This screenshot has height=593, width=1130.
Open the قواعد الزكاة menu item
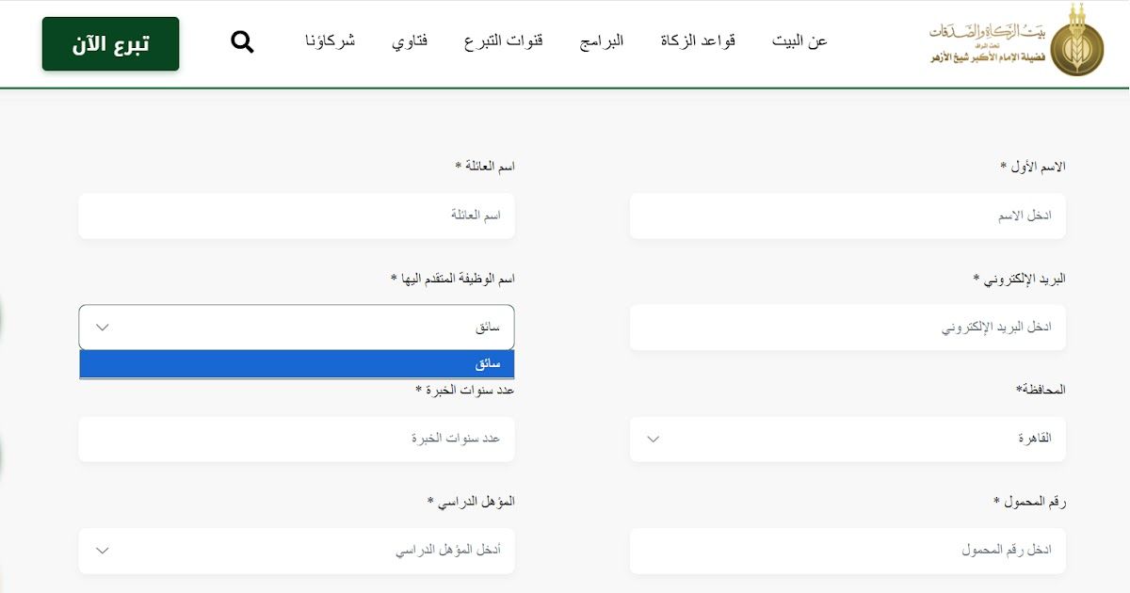click(x=698, y=41)
